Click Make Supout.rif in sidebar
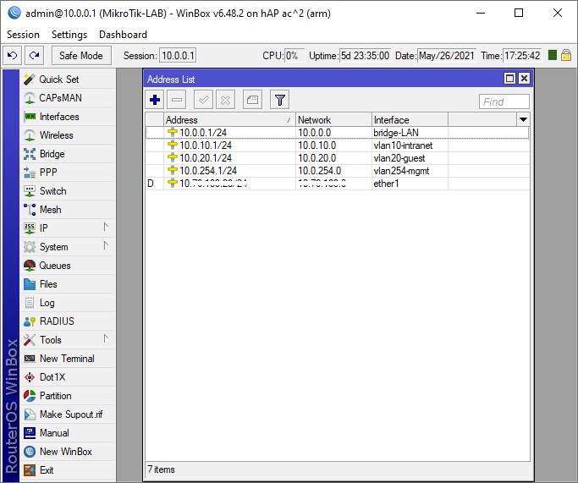The image size is (578, 483). click(x=68, y=414)
